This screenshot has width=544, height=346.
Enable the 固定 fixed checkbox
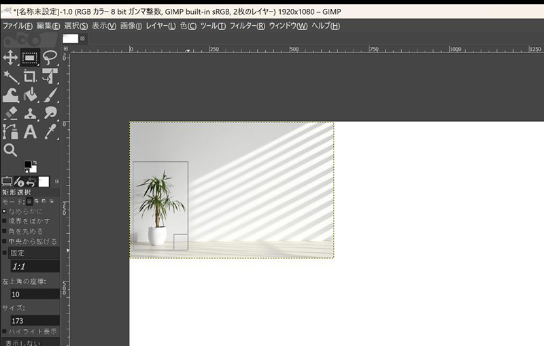4,253
